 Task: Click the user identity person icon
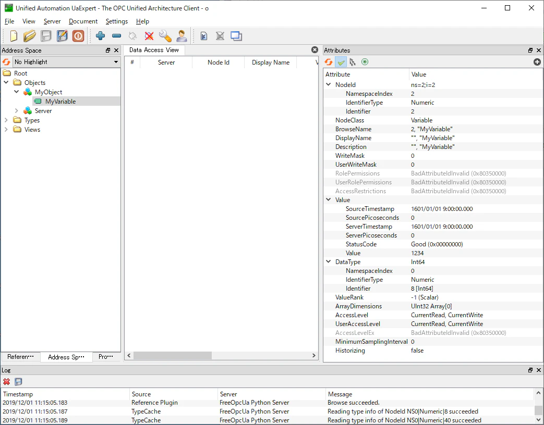182,35
